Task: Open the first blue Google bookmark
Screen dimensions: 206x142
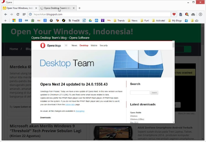Action: coord(20,20)
